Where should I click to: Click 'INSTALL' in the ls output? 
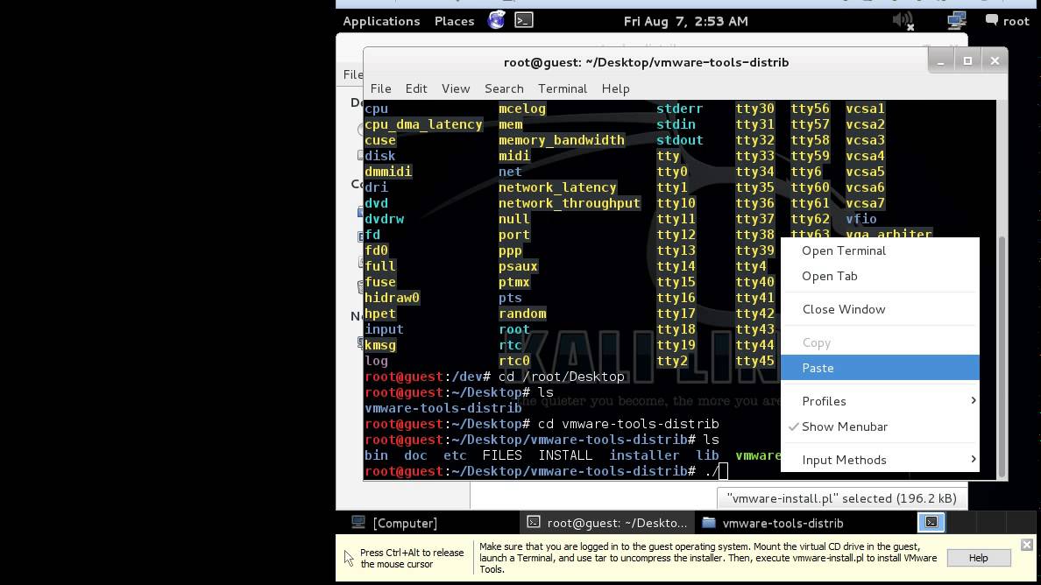(565, 455)
